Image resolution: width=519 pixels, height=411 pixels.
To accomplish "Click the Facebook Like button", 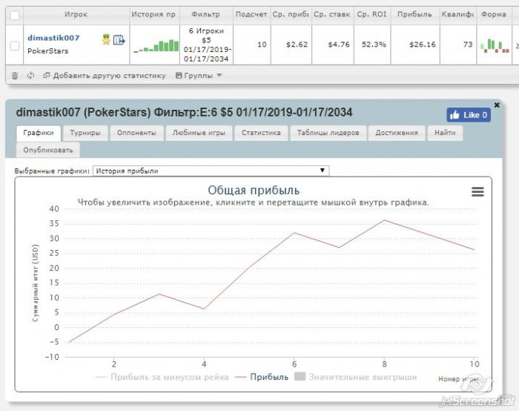I will coord(468,115).
